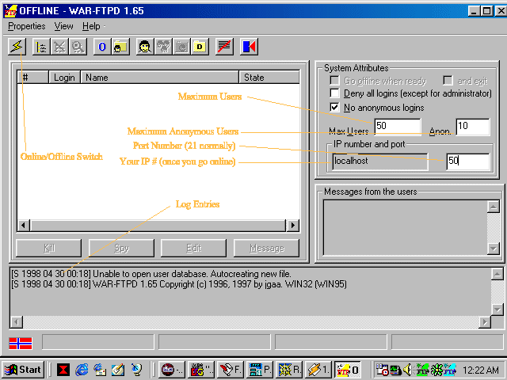Click messages box scroll down arrow
Image resolution: width=507 pixels, height=380 pixels.
(494, 249)
